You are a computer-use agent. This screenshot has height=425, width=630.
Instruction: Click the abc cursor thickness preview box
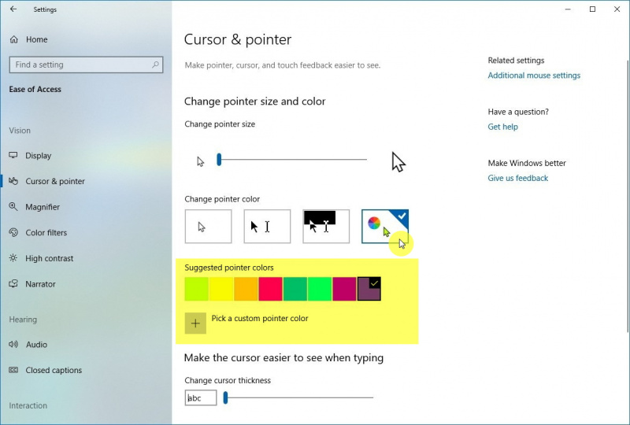(201, 397)
